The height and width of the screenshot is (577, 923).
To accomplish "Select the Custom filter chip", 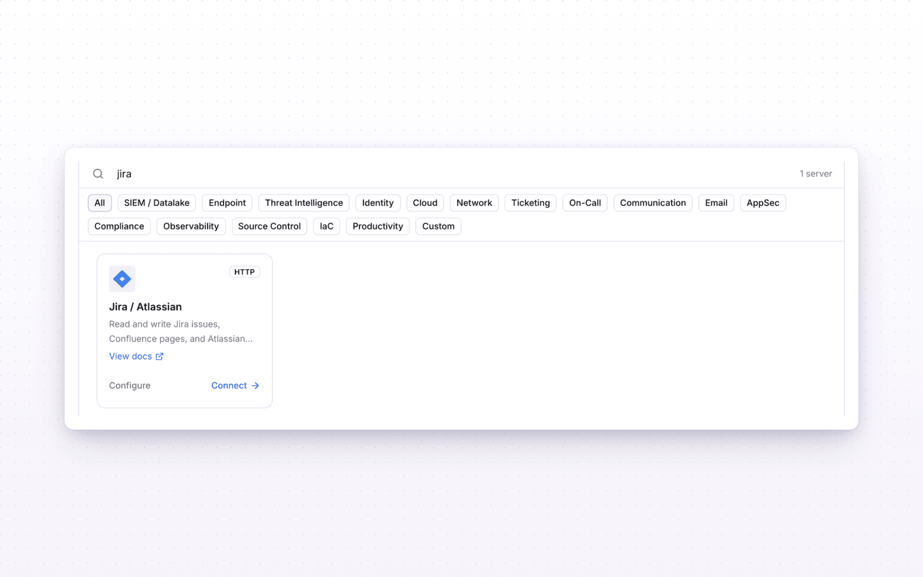I will click(x=438, y=226).
